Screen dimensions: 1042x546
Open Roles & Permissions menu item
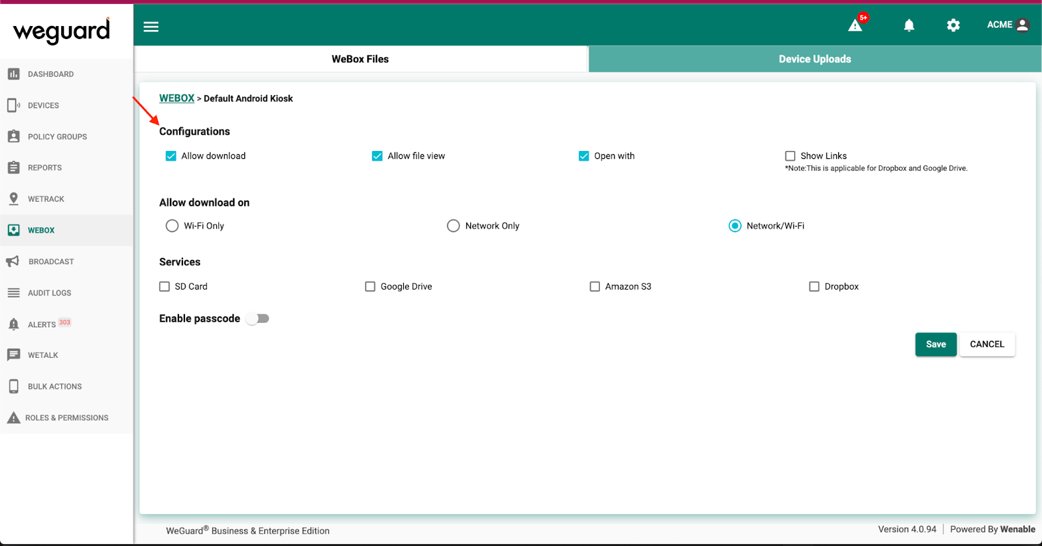coord(66,418)
